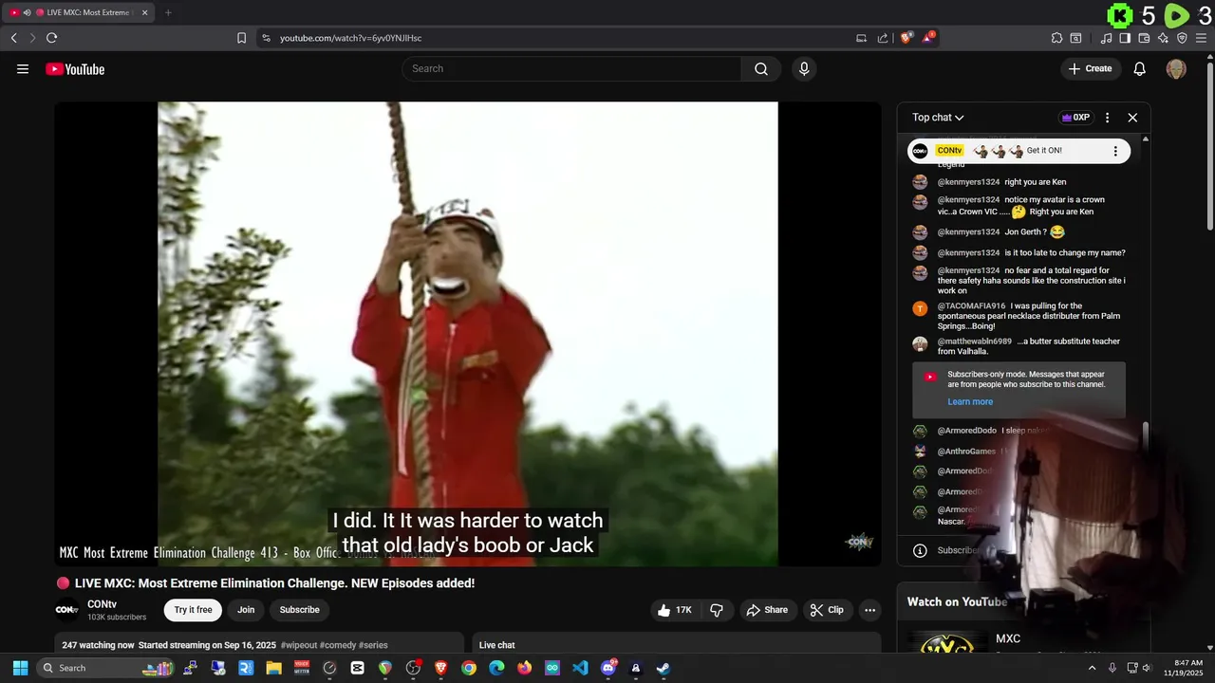Open more actions under the video
This screenshot has width=1215, height=683.
[x=869, y=610]
